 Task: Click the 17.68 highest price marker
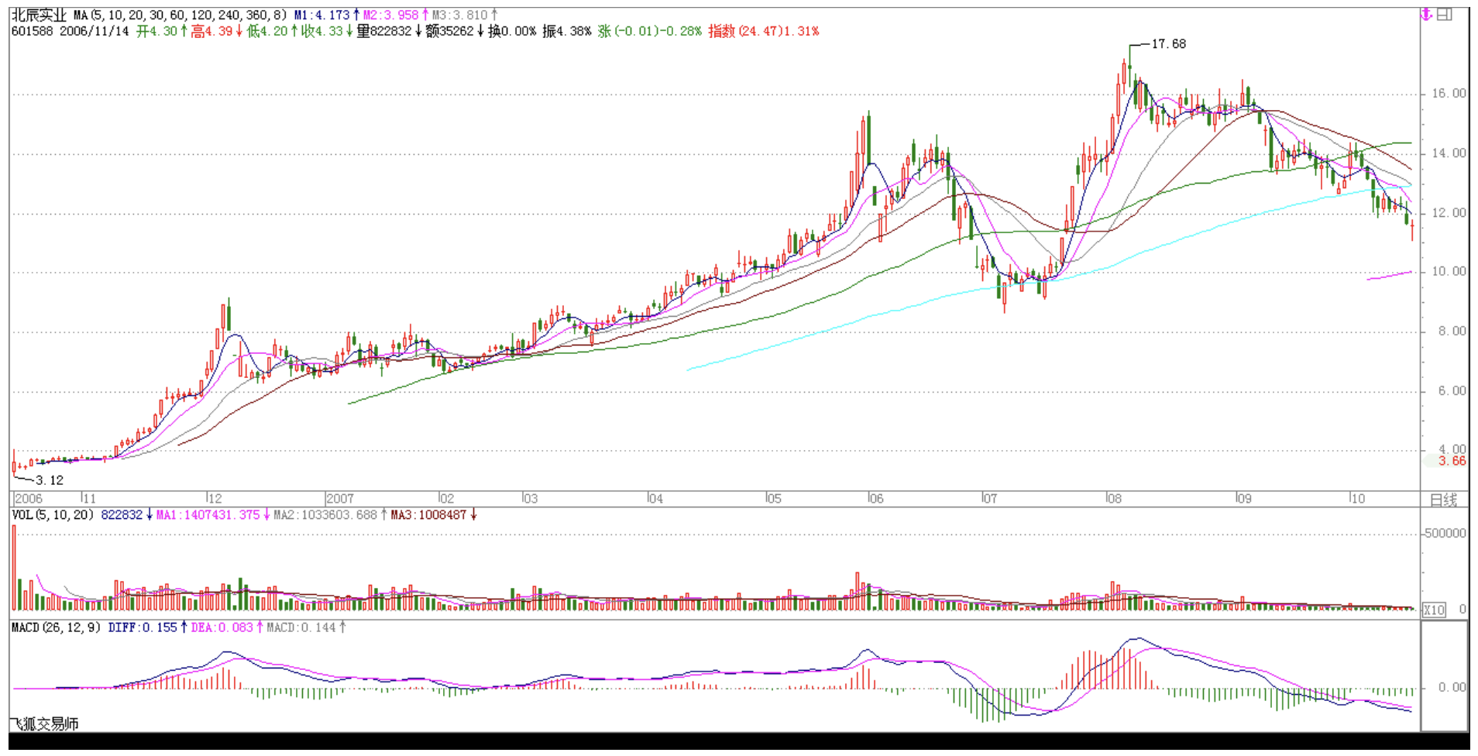1168,44
